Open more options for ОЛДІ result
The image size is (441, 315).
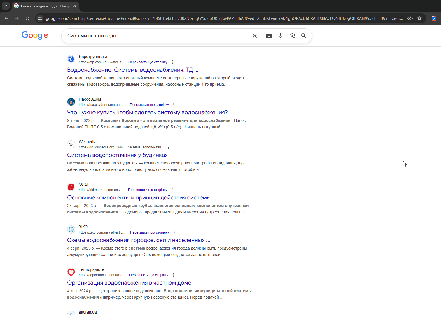(172, 190)
